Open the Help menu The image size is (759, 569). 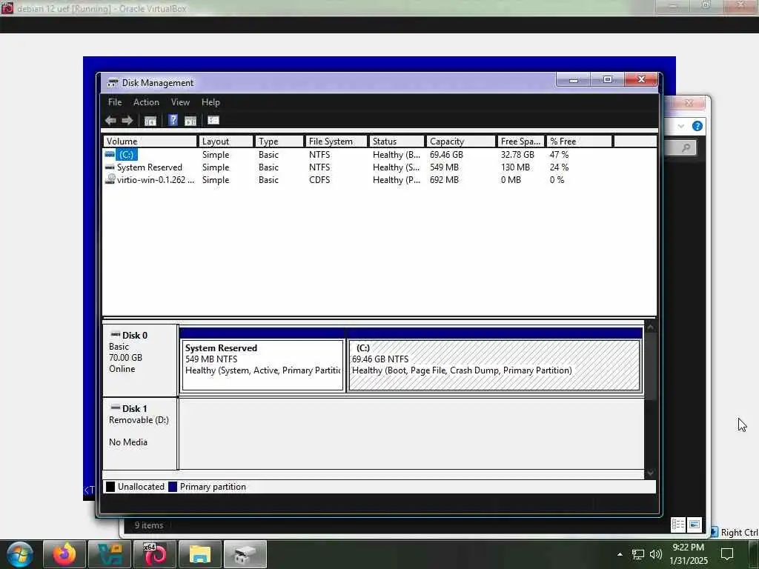point(211,102)
